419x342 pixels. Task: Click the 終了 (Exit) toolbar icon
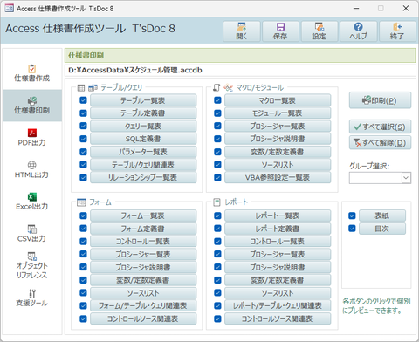[x=397, y=31]
